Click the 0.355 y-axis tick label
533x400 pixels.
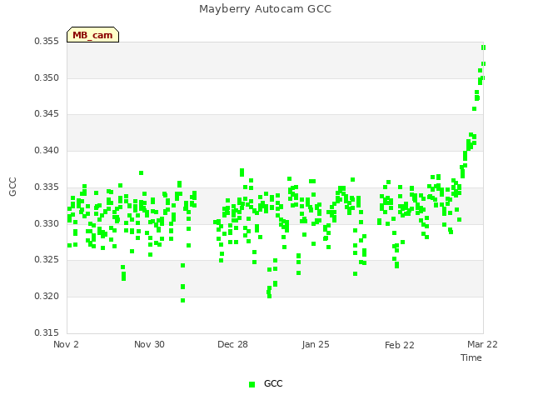pos(47,42)
